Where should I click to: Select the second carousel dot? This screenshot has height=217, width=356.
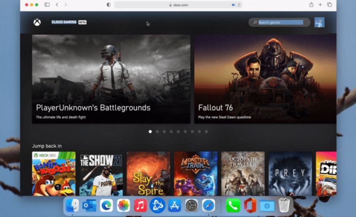pos(157,132)
